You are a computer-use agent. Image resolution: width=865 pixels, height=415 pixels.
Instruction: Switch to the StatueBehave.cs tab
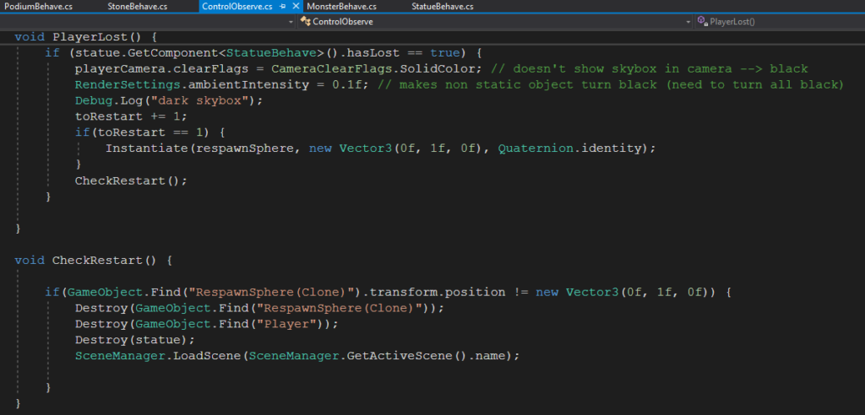click(443, 7)
